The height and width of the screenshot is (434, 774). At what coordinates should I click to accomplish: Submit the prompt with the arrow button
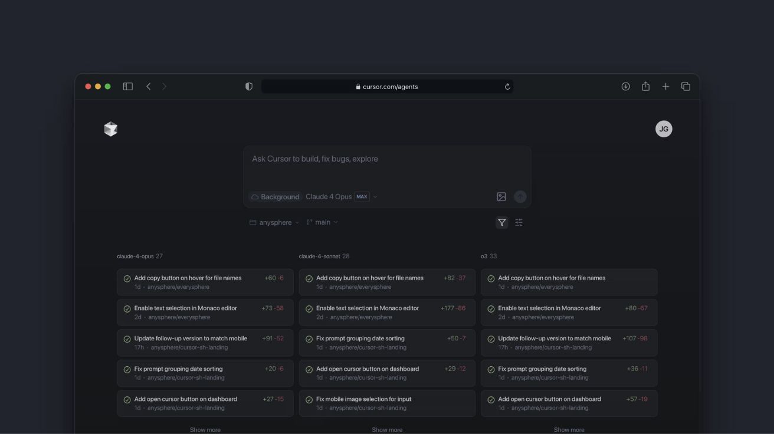tap(520, 197)
